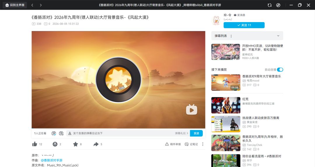The height and width of the screenshot is (167, 315).
Task: Open @香肠派对手游 mention link
Action: pos(52,160)
